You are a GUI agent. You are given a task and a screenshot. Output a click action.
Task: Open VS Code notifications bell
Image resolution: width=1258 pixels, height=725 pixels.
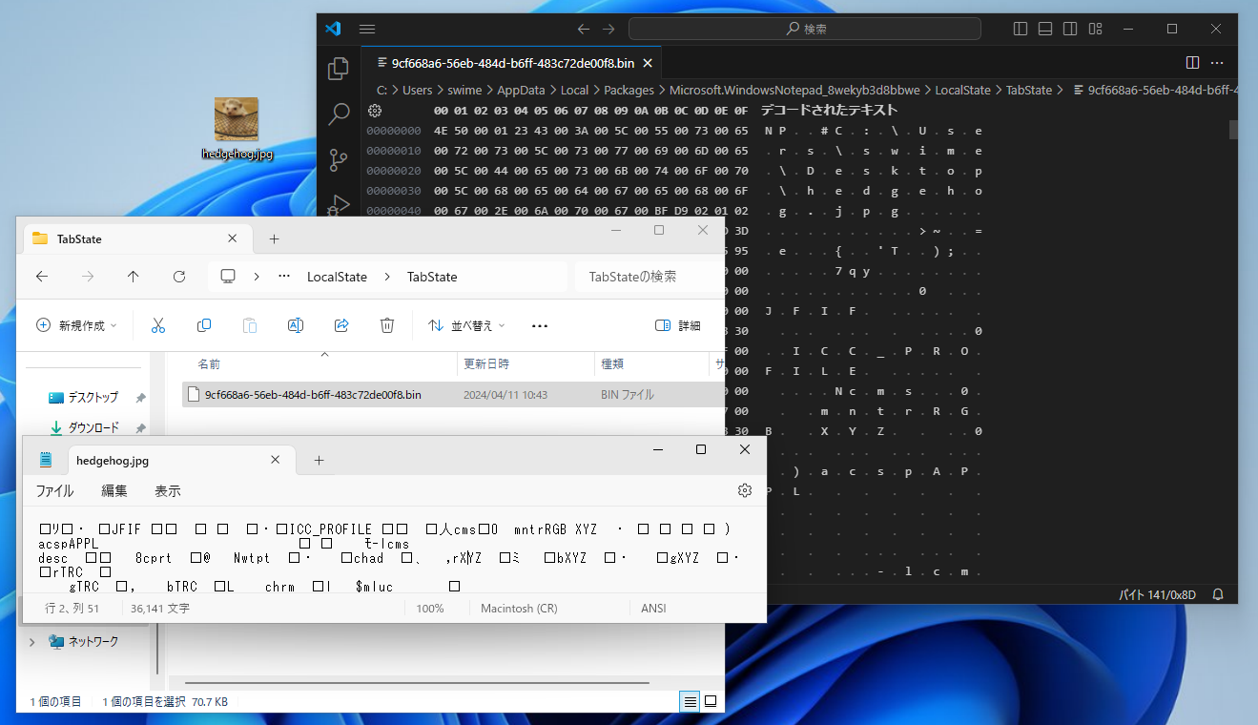[x=1218, y=594]
